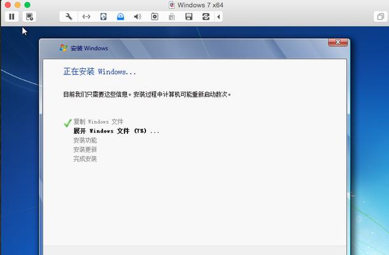Image resolution: width=389 pixels, height=255 pixels.
Task: Close the macOS VM window (red button)
Action: 8,4
